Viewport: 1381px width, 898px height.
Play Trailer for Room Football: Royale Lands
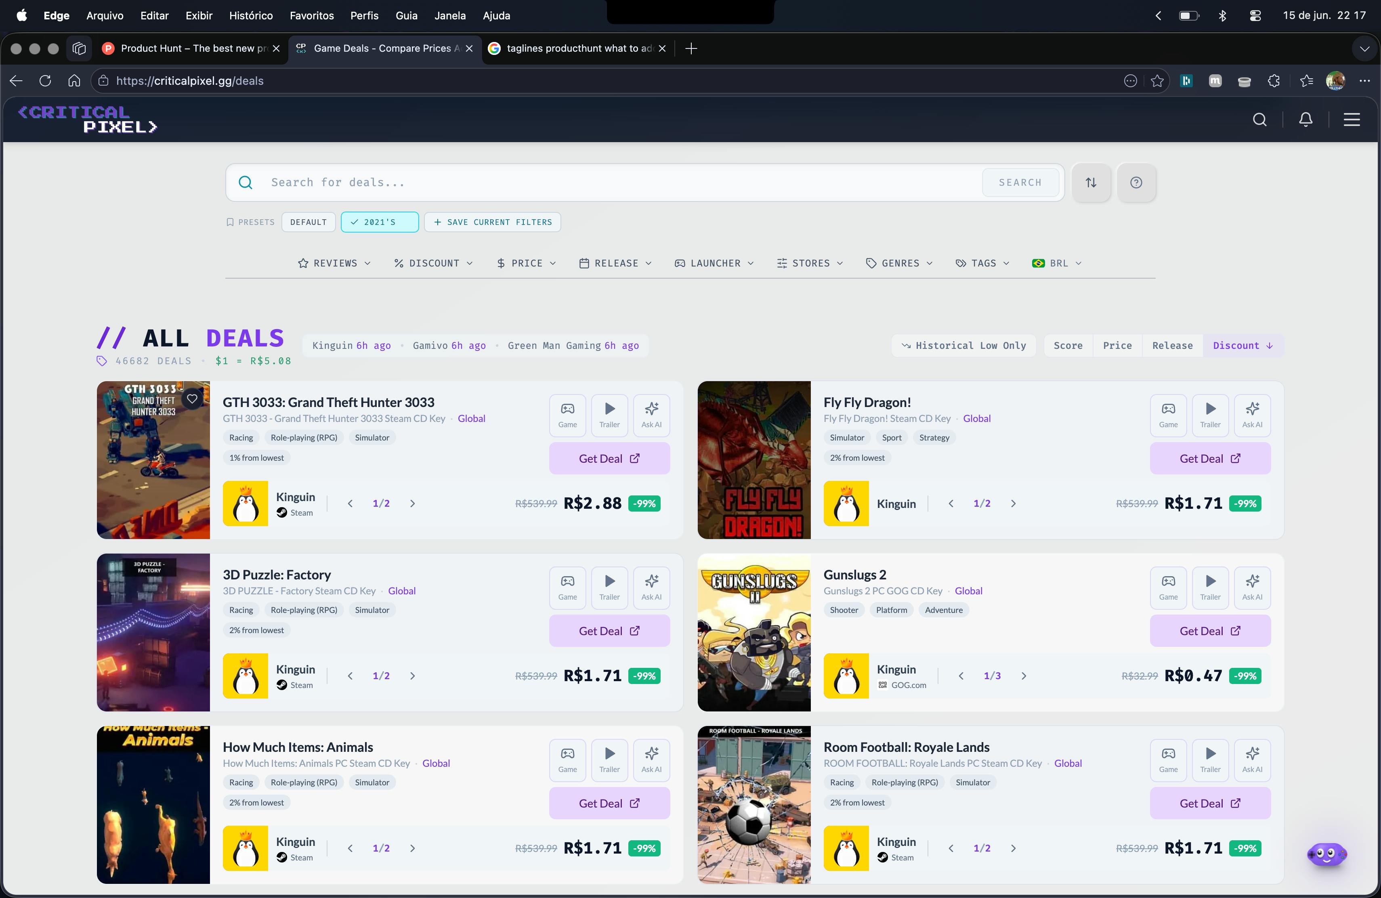coord(1210,760)
